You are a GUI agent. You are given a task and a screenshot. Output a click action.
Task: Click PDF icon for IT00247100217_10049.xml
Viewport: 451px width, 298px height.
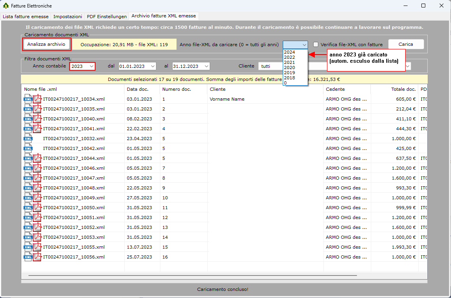click(x=38, y=198)
